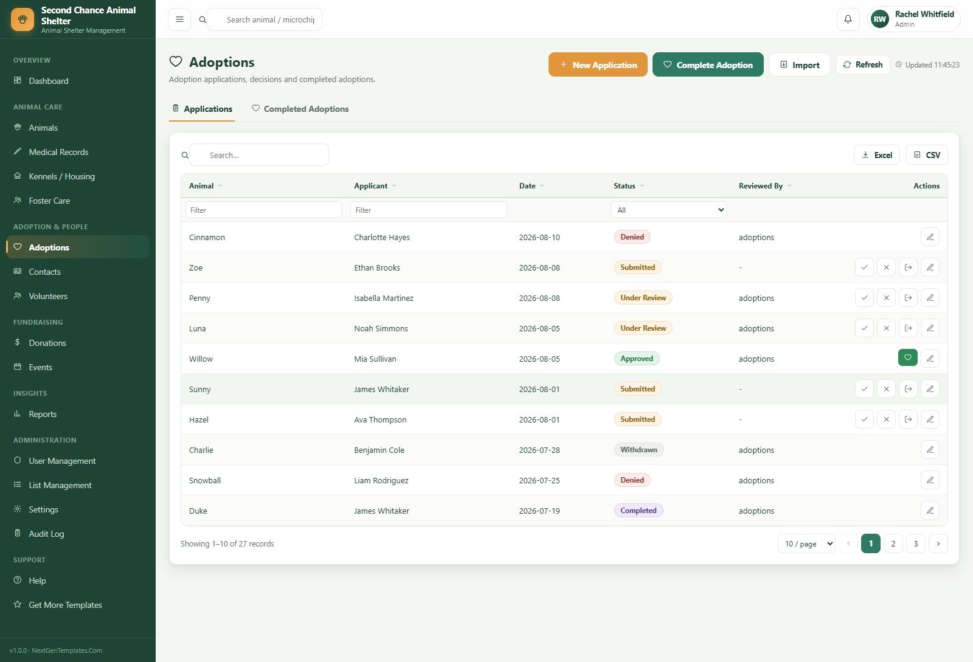
Task: Click the table Search... box
Action: 259,155
